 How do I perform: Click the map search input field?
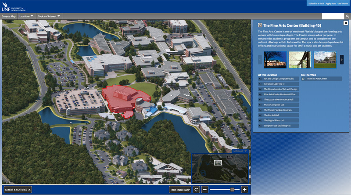(x=332, y=16)
